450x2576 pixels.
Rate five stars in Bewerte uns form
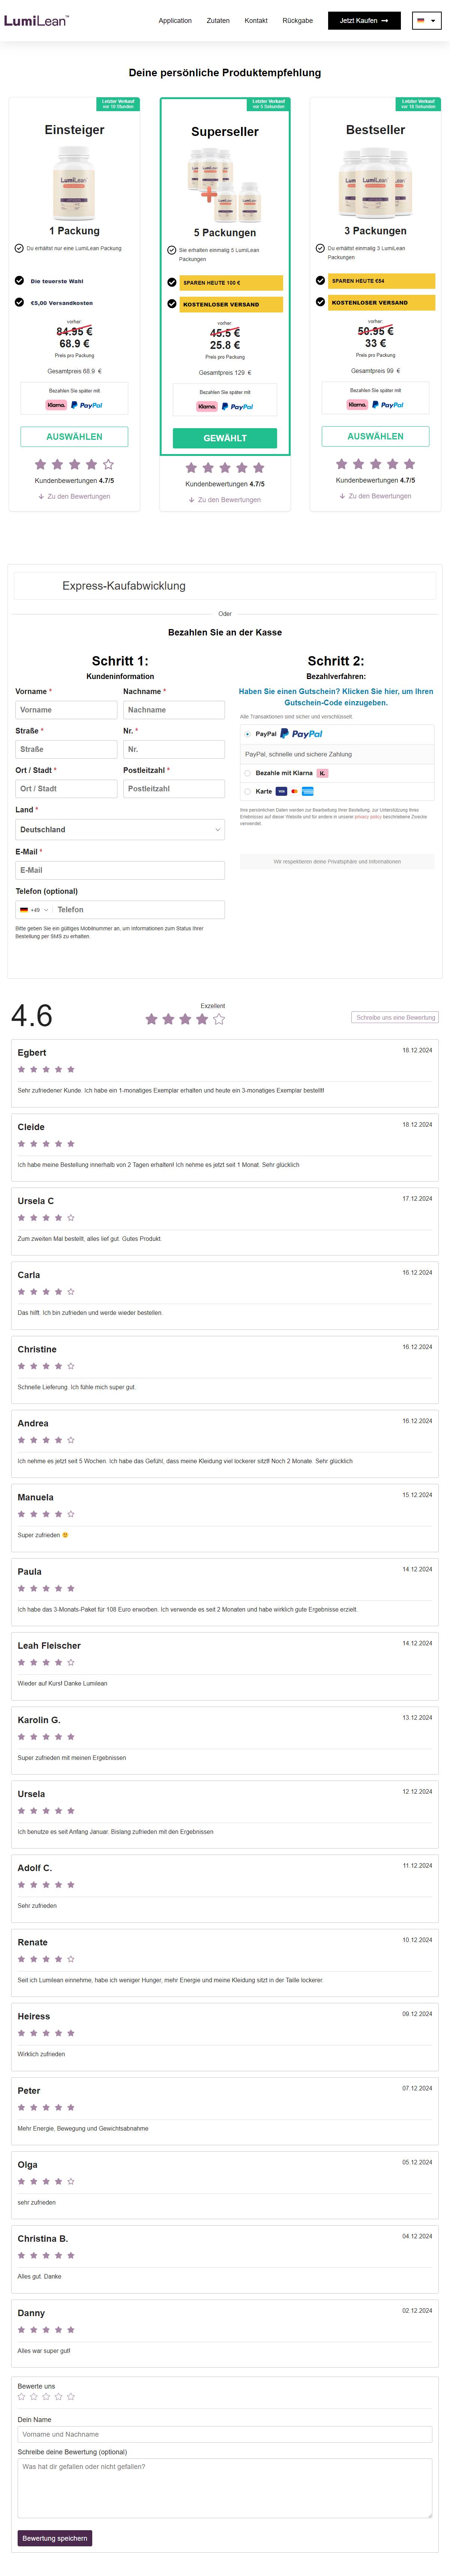[x=71, y=2396]
